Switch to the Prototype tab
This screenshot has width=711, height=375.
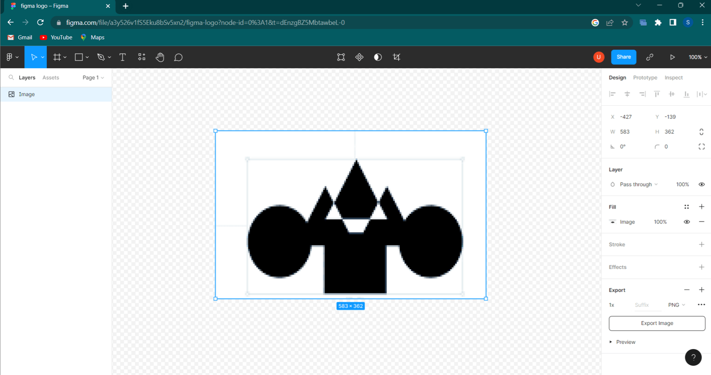pos(645,78)
